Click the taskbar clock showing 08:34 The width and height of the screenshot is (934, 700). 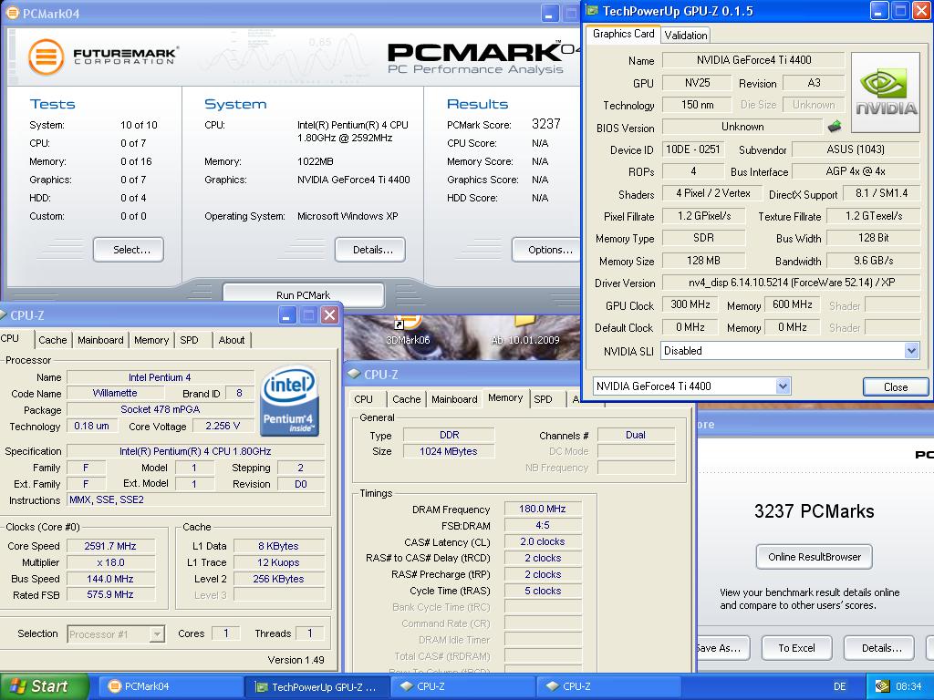click(908, 686)
